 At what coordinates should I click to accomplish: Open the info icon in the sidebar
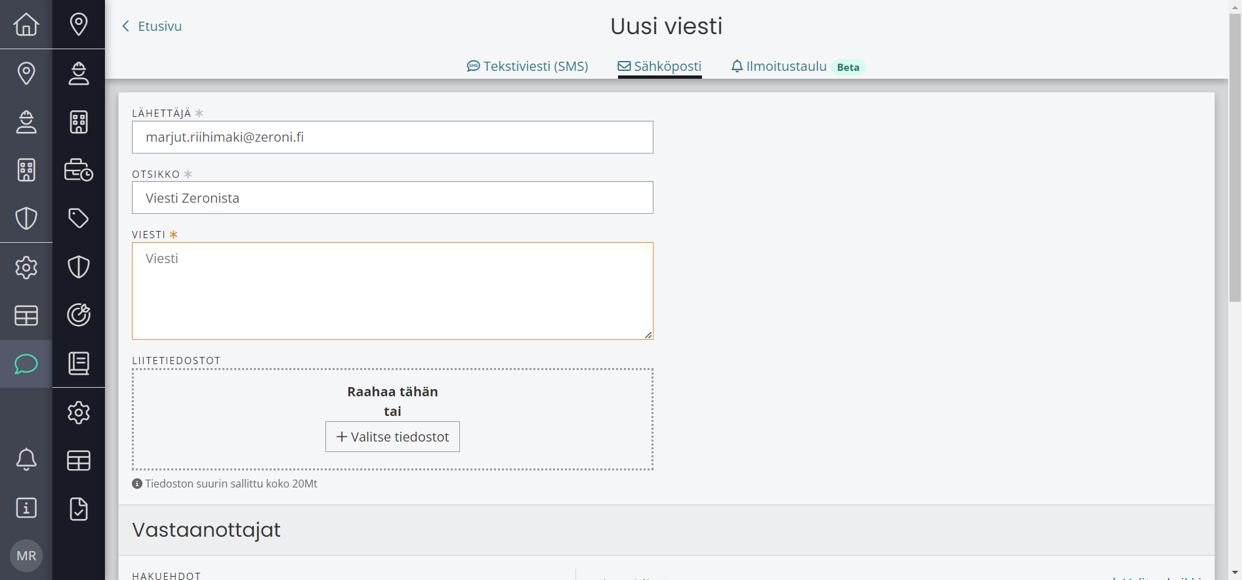tap(26, 508)
